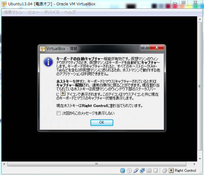Open the USB devices status icon
204x175 pixels.
pyautogui.click(x=136, y=170)
